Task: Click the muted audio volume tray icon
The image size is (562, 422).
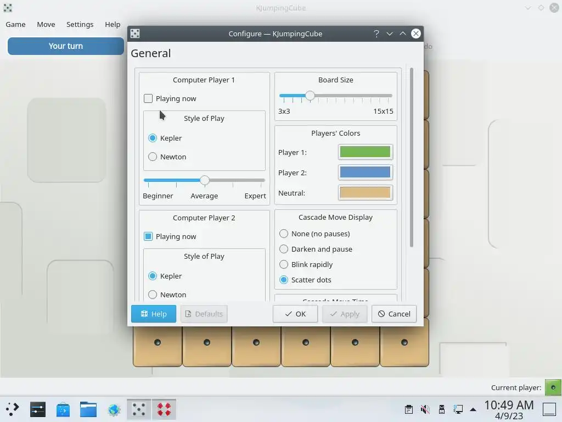Action: click(425, 409)
